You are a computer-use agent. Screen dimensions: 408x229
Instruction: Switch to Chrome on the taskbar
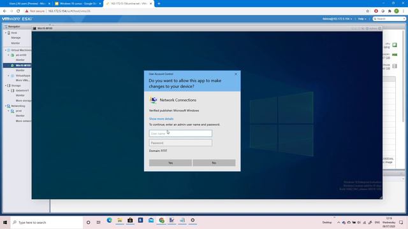click(161, 220)
